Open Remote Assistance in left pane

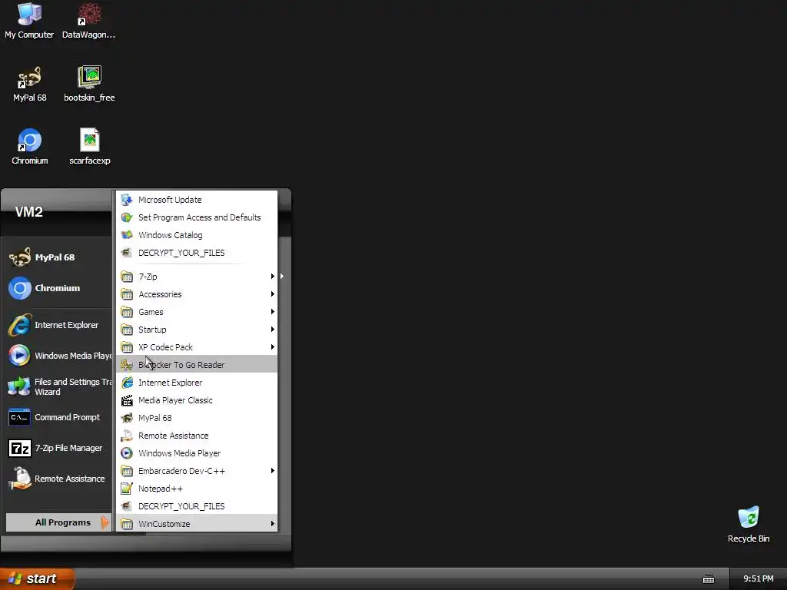(x=58, y=479)
